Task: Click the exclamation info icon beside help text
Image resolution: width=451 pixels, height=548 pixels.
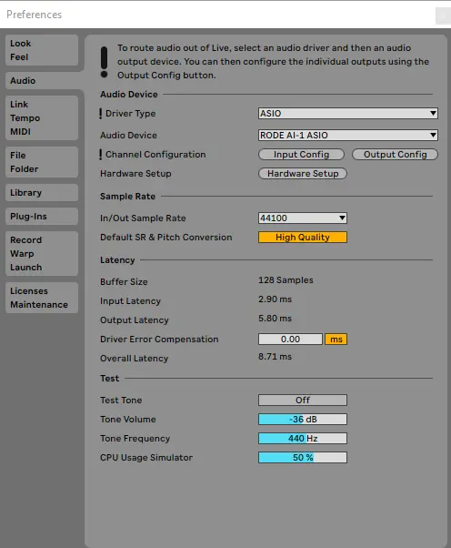Action: pos(104,62)
